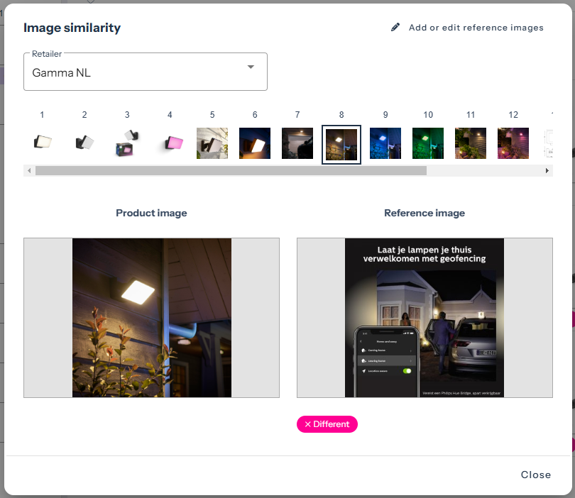
Task: Click the scrollbar right arrow
Action: click(x=547, y=171)
